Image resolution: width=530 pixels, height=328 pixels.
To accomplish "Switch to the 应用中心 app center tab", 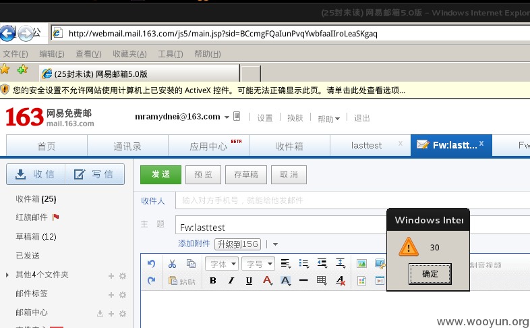I will (208, 146).
